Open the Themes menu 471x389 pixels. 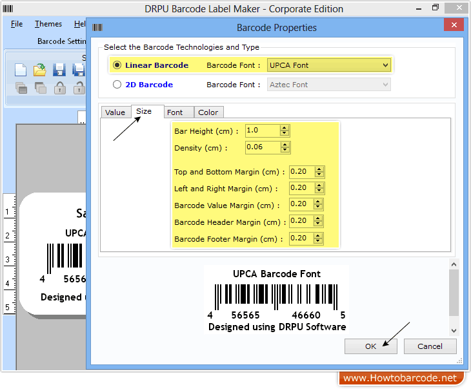coord(48,24)
